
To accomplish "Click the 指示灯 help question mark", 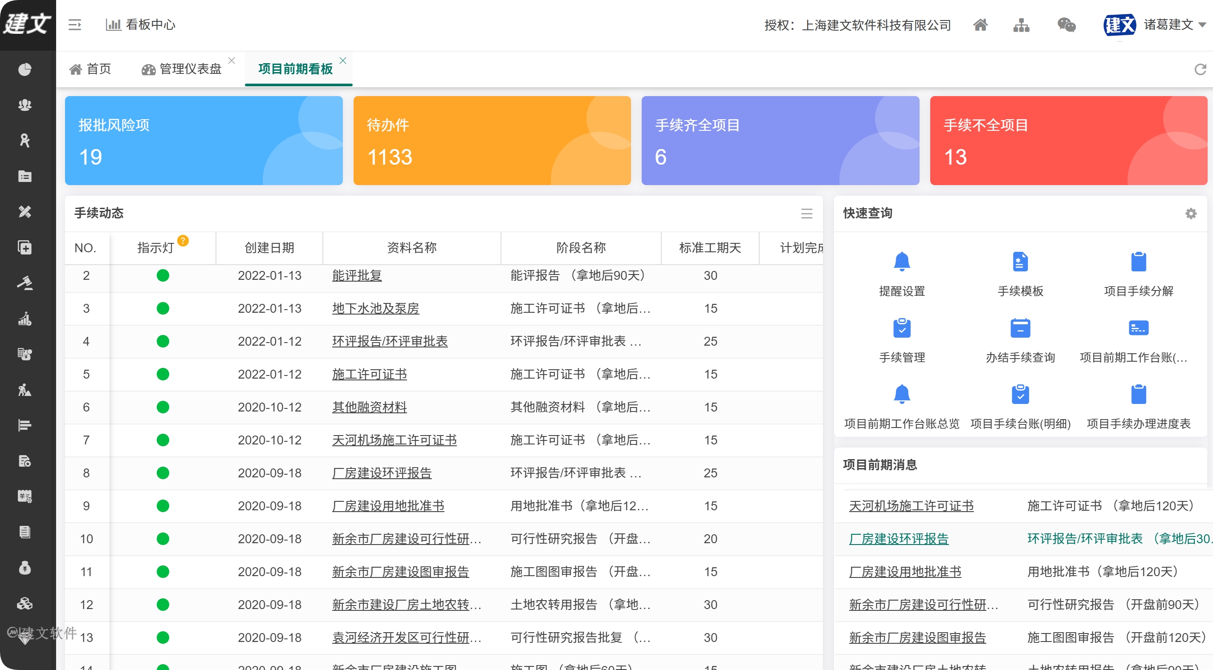I will point(183,240).
